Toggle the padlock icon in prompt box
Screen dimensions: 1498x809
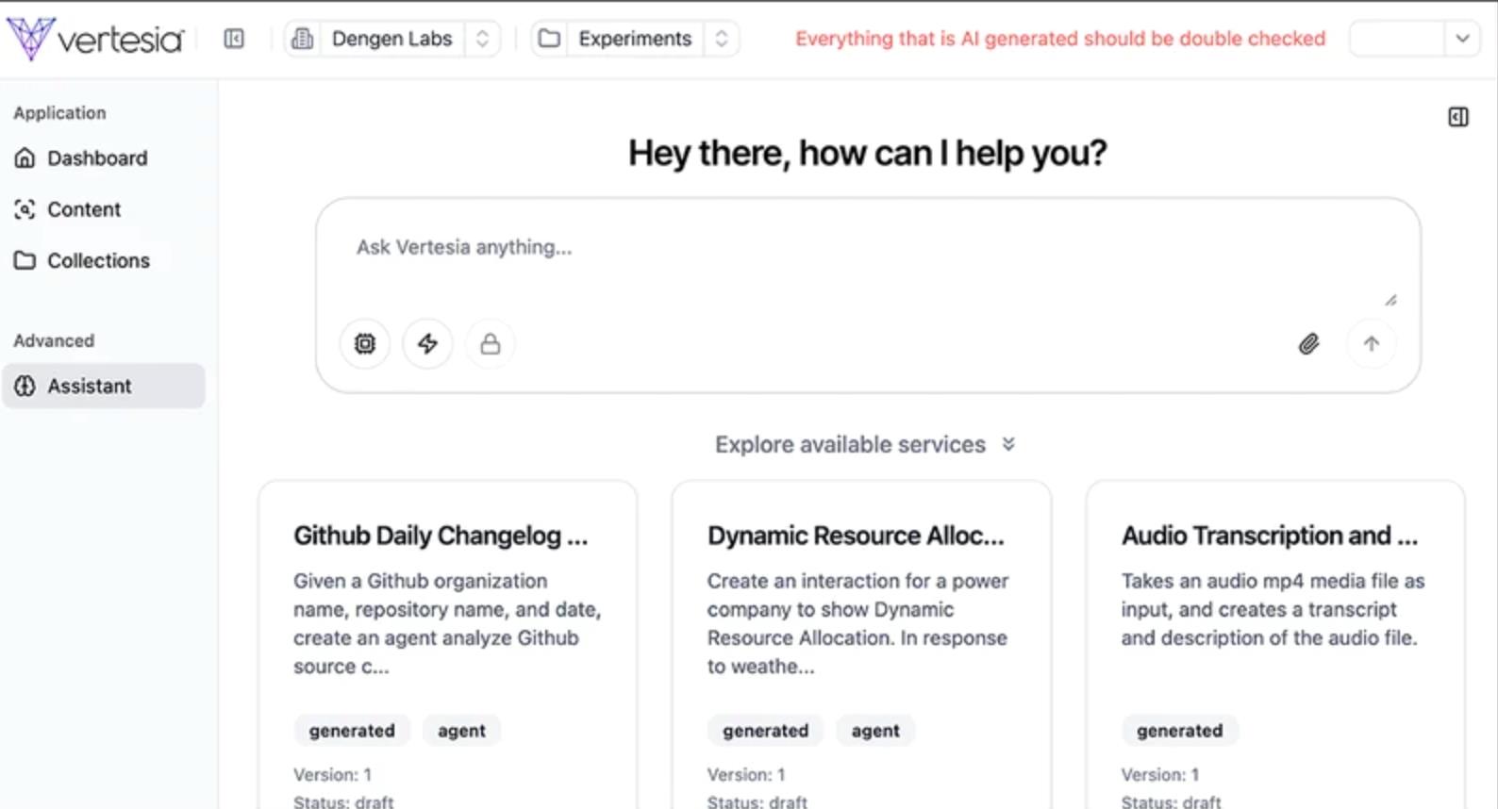pos(490,344)
